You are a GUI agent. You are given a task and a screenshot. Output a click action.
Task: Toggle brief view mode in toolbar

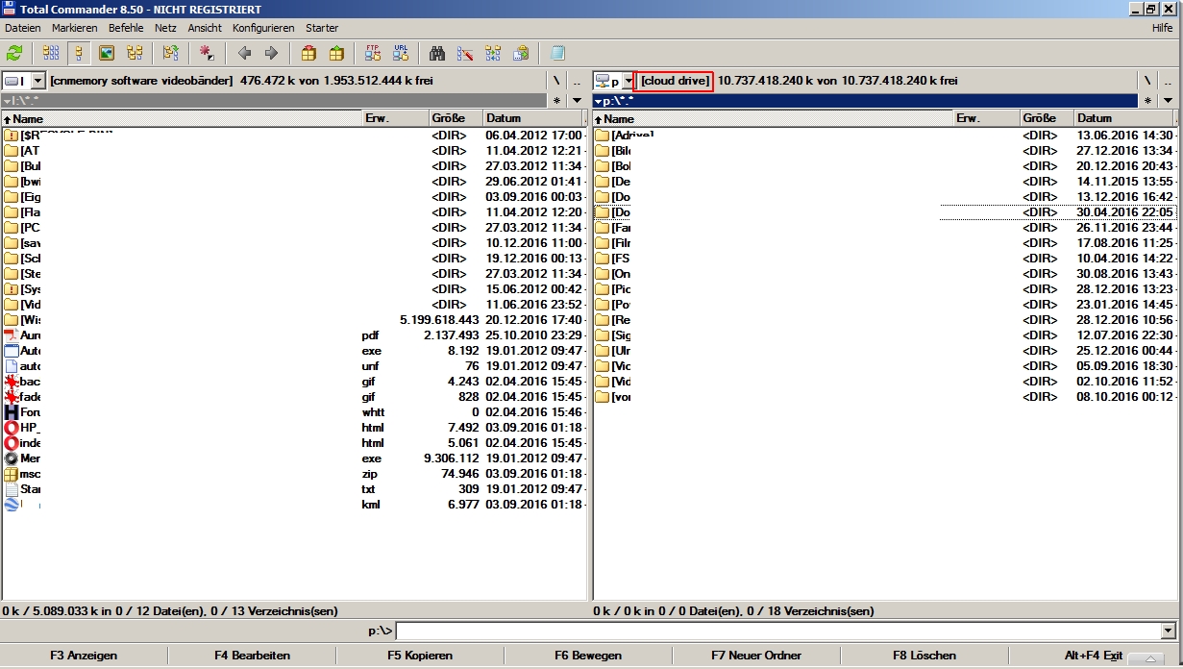point(51,53)
